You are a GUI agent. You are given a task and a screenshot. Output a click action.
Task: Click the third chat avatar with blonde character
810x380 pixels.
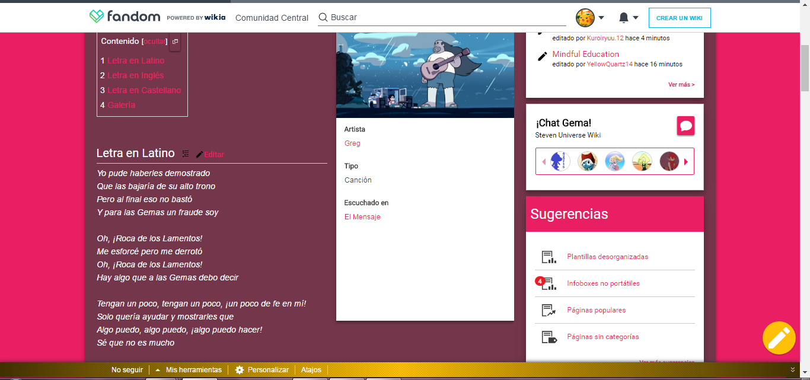(x=615, y=161)
